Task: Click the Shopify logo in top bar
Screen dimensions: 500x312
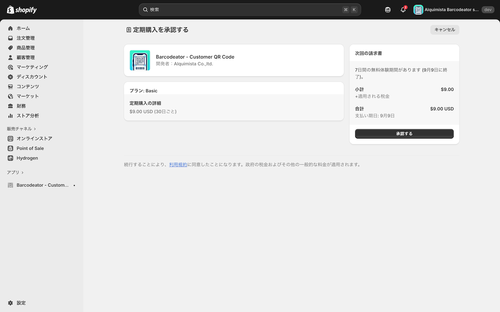Action: [x=22, y=10]
